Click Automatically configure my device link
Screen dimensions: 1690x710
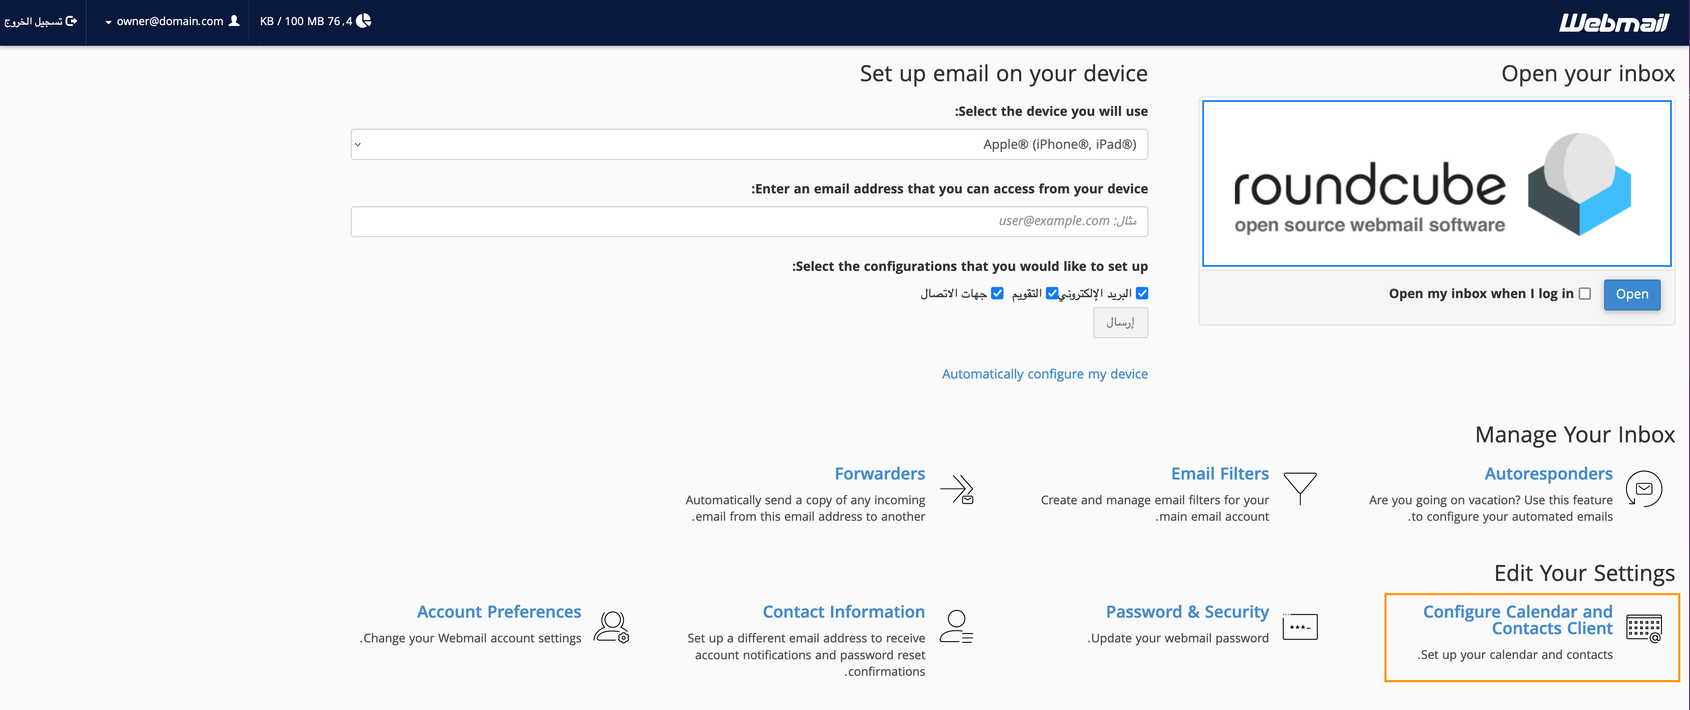1044,374
